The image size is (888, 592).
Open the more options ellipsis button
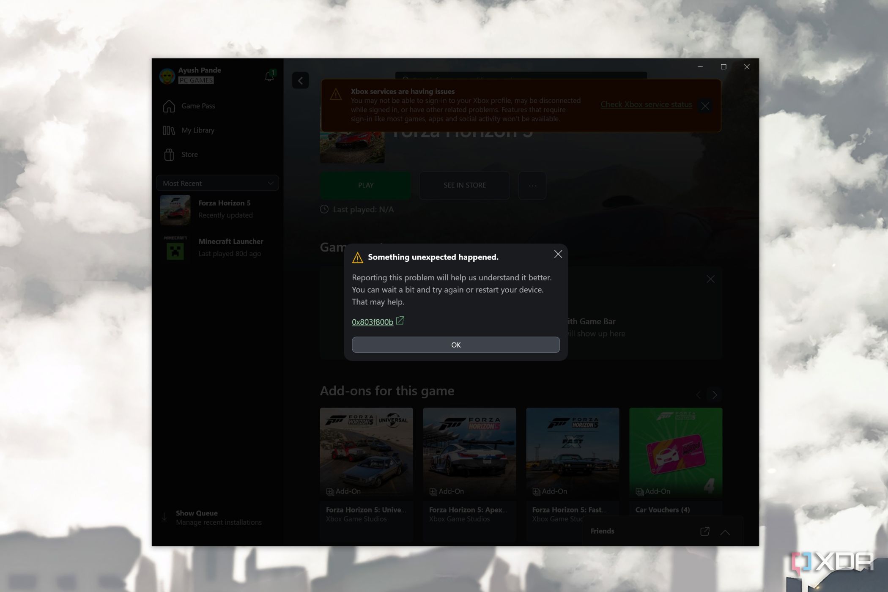tap(532, 186)
